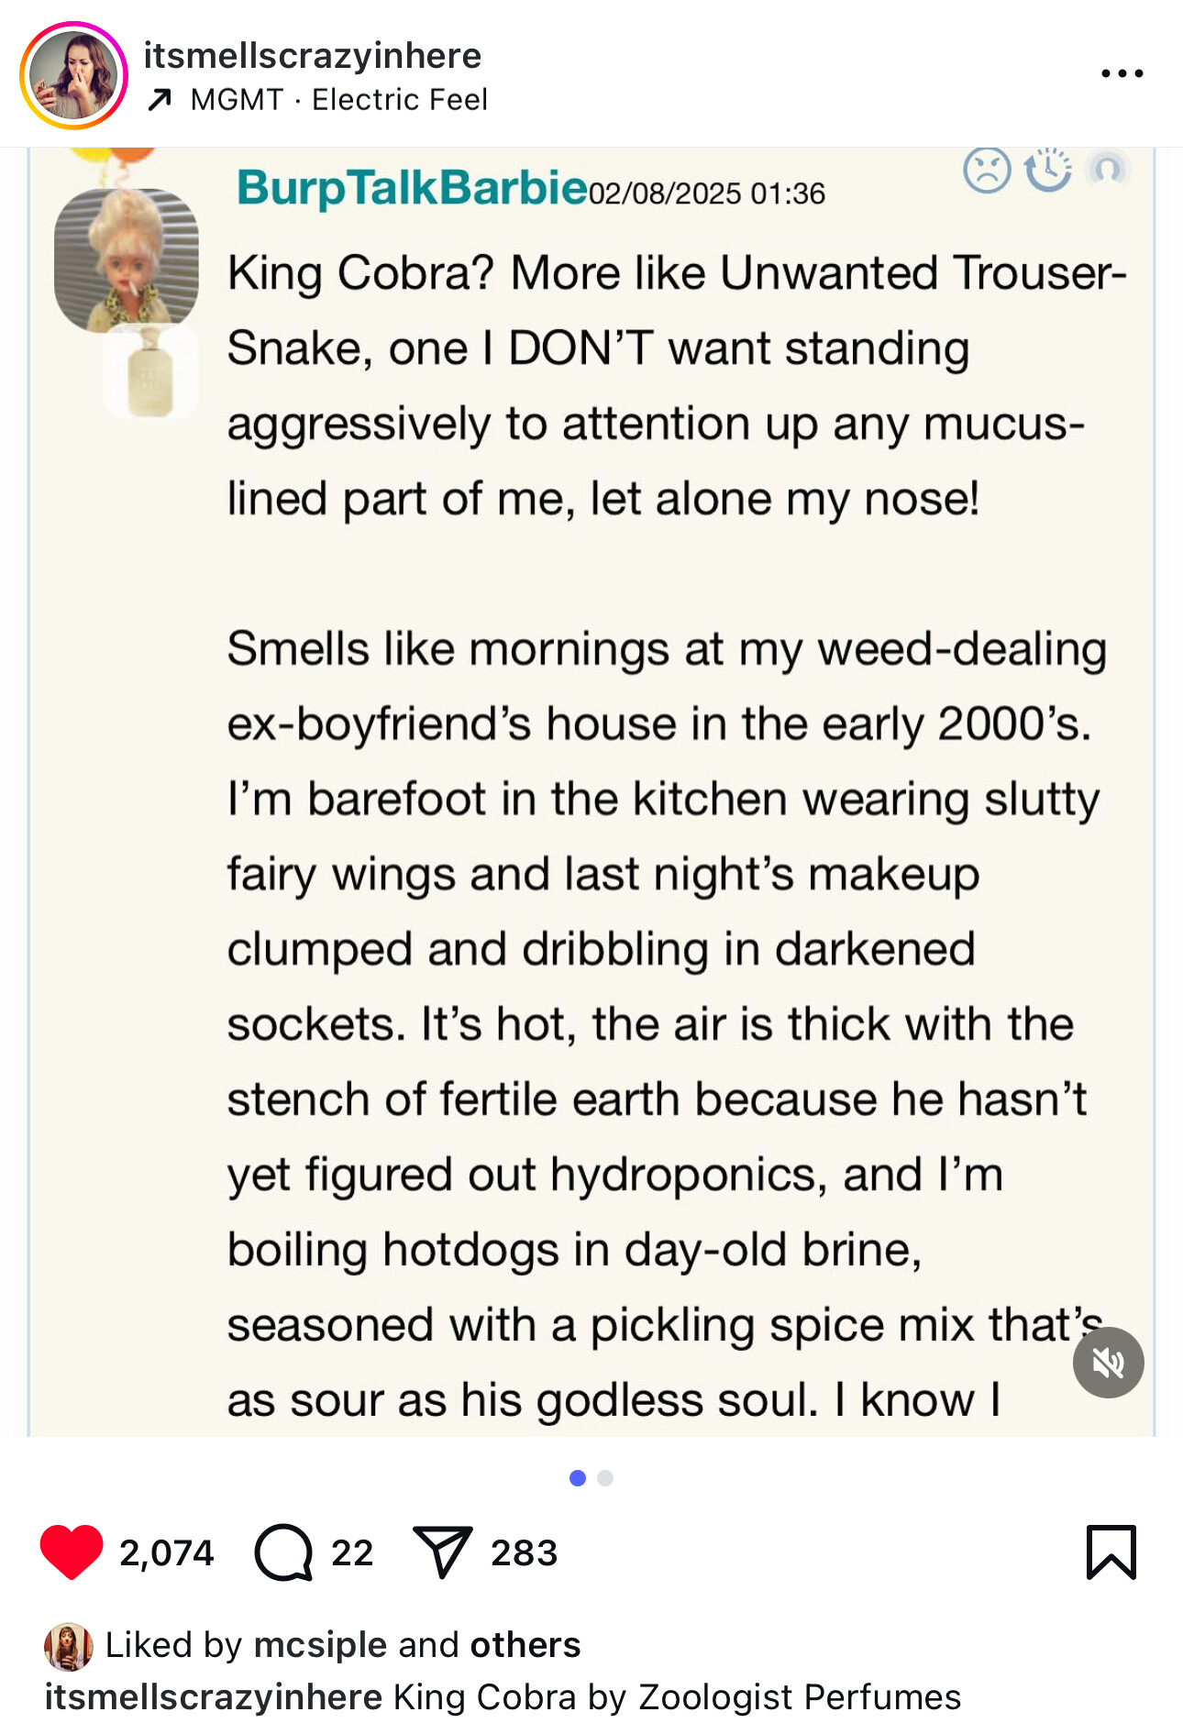Save post with bookmark icon
This screenshot has width=1183, height=1723.
pos(1111,1552)
